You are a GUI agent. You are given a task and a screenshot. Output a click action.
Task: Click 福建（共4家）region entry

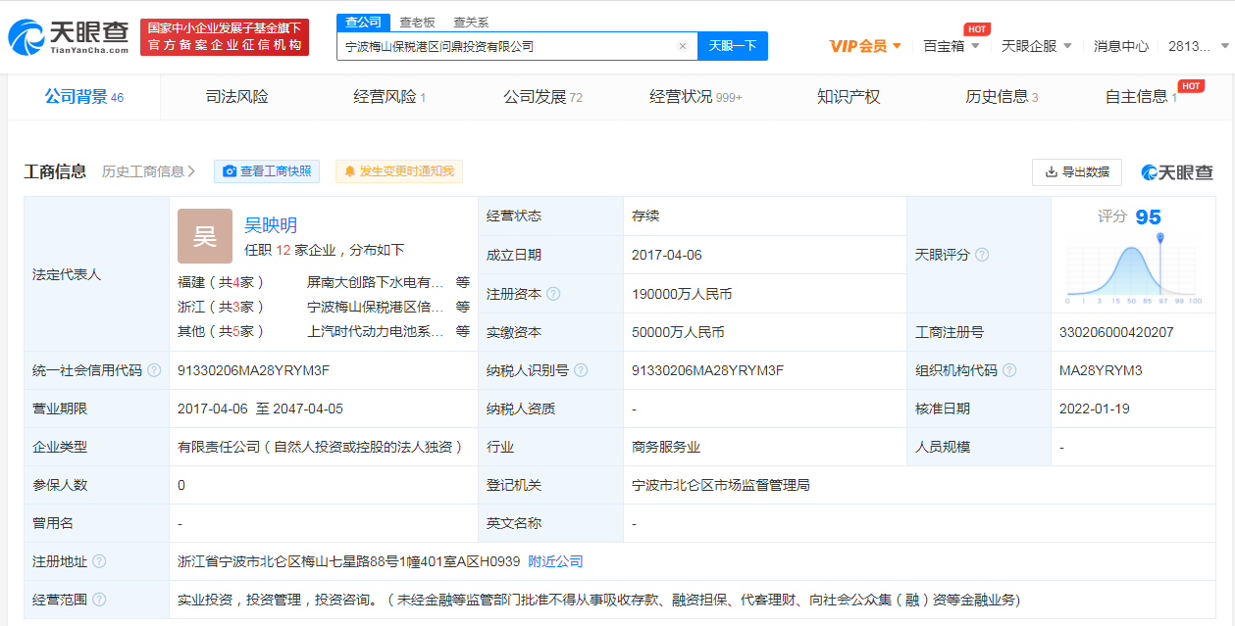[222, 282]
